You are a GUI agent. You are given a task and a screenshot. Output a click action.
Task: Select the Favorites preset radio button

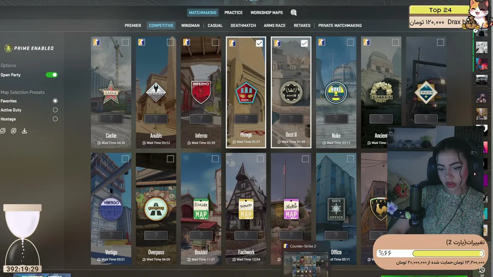pyautogui.click(x=55, y=101)
